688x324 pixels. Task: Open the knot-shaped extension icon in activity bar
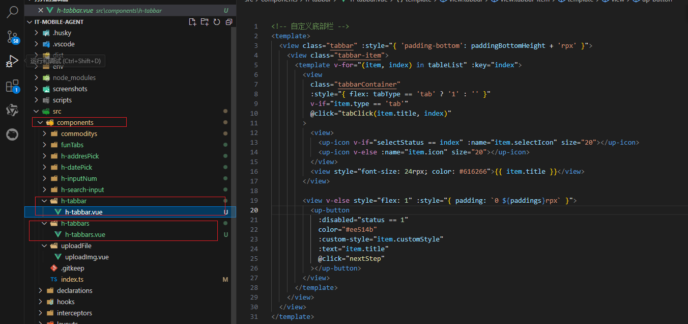12,110
